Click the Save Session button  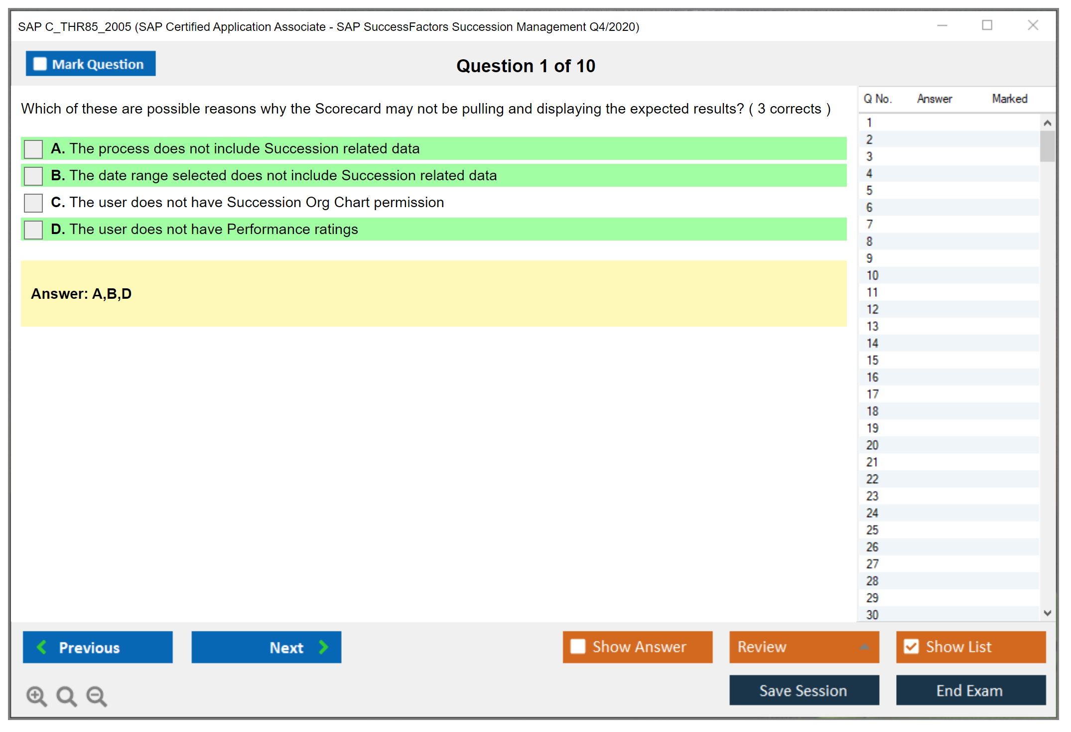coord(803,690)
